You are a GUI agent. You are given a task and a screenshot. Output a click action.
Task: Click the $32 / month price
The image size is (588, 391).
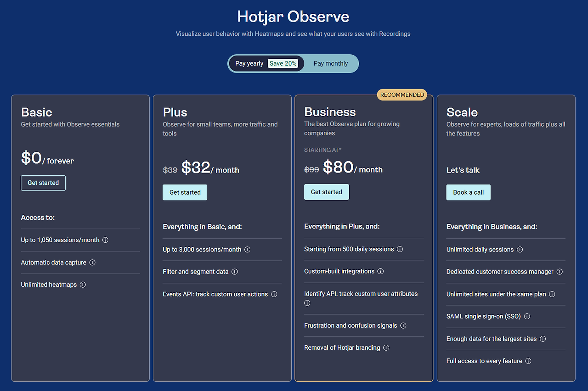coord(210,168)
